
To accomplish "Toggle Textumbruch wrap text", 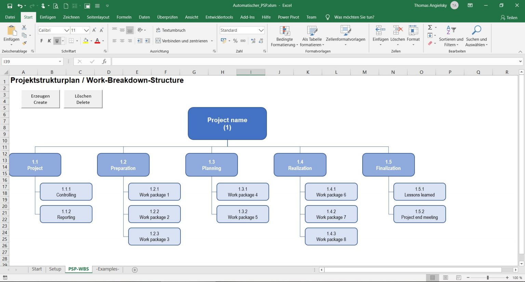I will (171, 30).
